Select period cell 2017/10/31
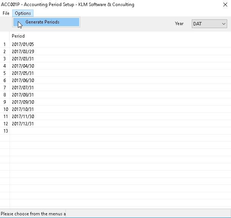The width and height of the screenshot is (231, 218). tap(120, 109)
